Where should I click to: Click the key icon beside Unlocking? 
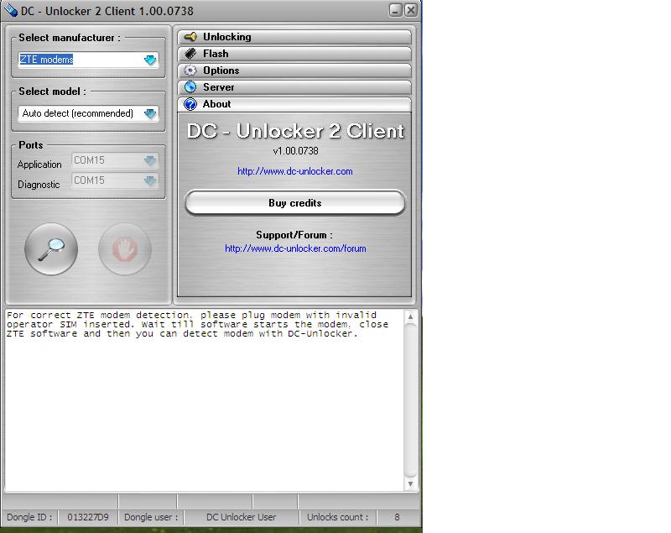pyautogui.click(x=190, y=37)
